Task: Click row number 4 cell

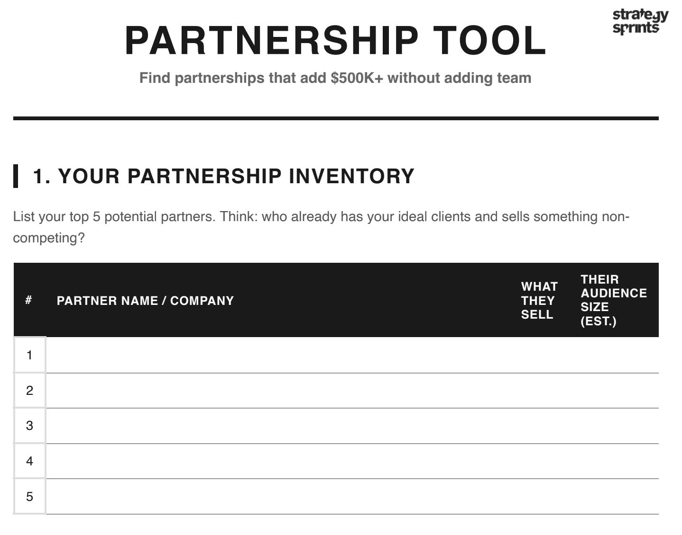Action: coord(29,461)
